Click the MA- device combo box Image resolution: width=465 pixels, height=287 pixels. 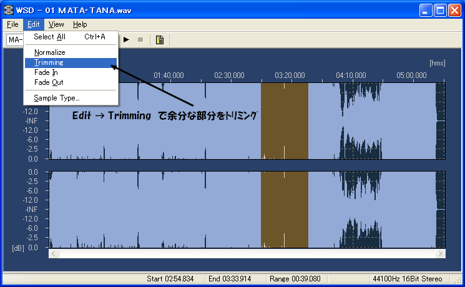(x=15, y=40)
